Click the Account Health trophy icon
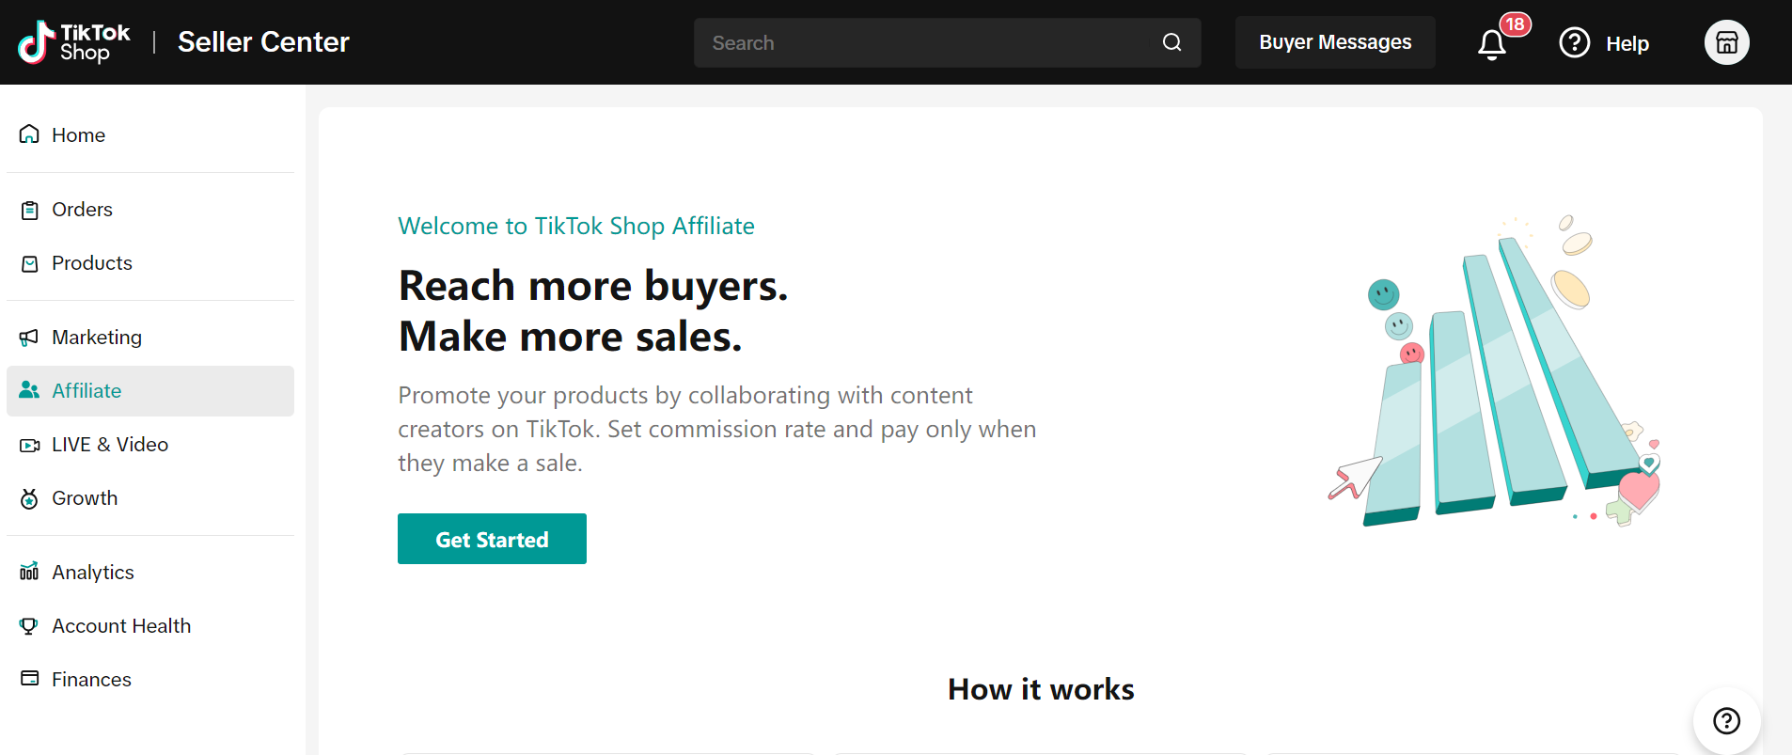This screenshot has width=1792, height=755. tap(30, 626)
